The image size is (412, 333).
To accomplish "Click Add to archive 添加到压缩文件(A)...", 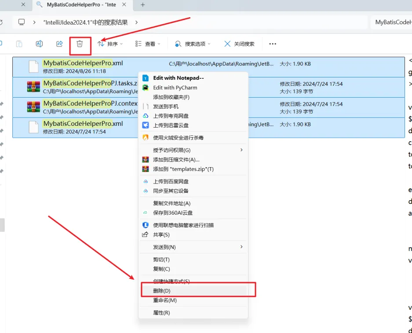I will coord(193,160).
